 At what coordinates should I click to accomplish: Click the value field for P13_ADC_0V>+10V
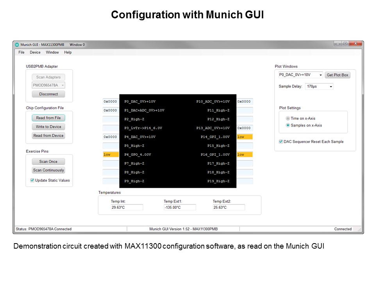[x=245, y=128]
